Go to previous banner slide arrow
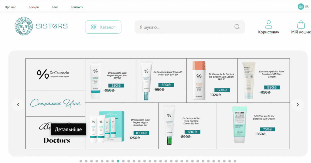The image size is (311, 163). (18, 105)
